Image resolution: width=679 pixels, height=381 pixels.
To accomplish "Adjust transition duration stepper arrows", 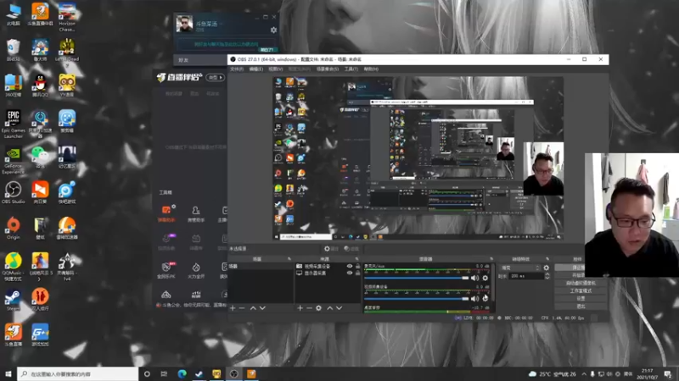I will tap(547, 276).
